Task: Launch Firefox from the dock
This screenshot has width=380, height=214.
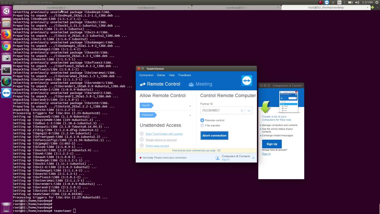Action: coord(6,34)
